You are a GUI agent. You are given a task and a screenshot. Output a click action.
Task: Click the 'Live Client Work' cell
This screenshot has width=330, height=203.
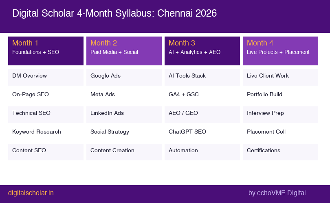coord(280,77)
